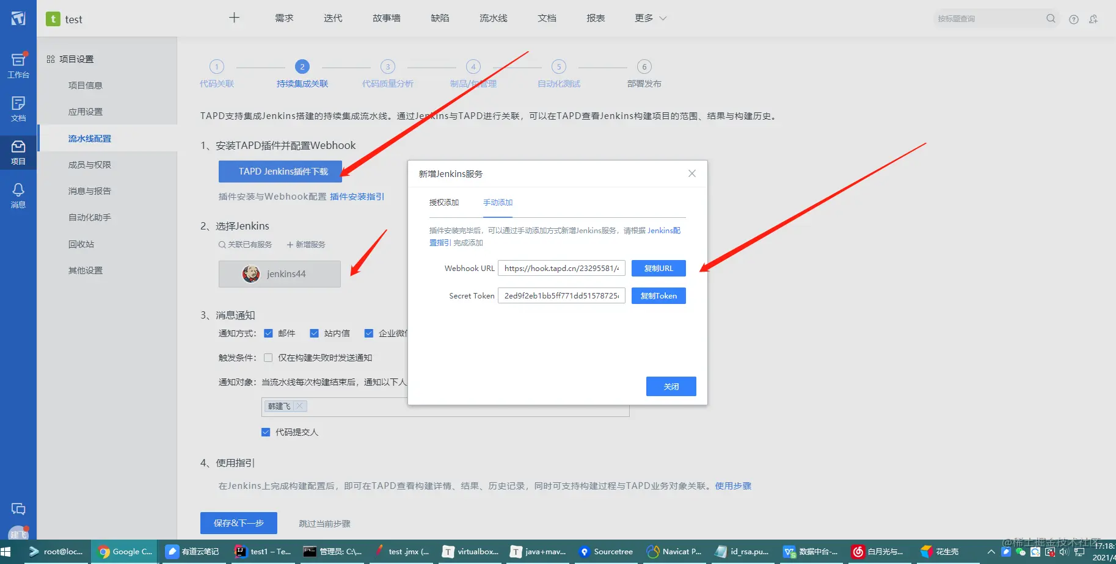1116x564 pixels.
Task: Open 回收站 in the settings menu
Action: (81, 244)
